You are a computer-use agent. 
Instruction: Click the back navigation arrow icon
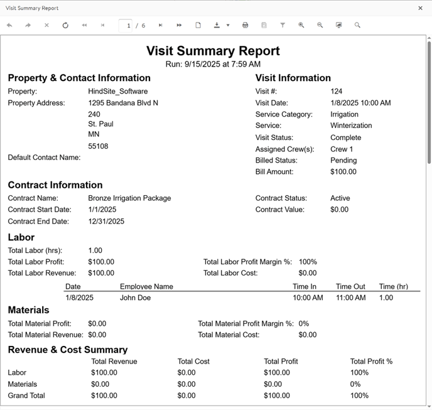click(9, 26)
